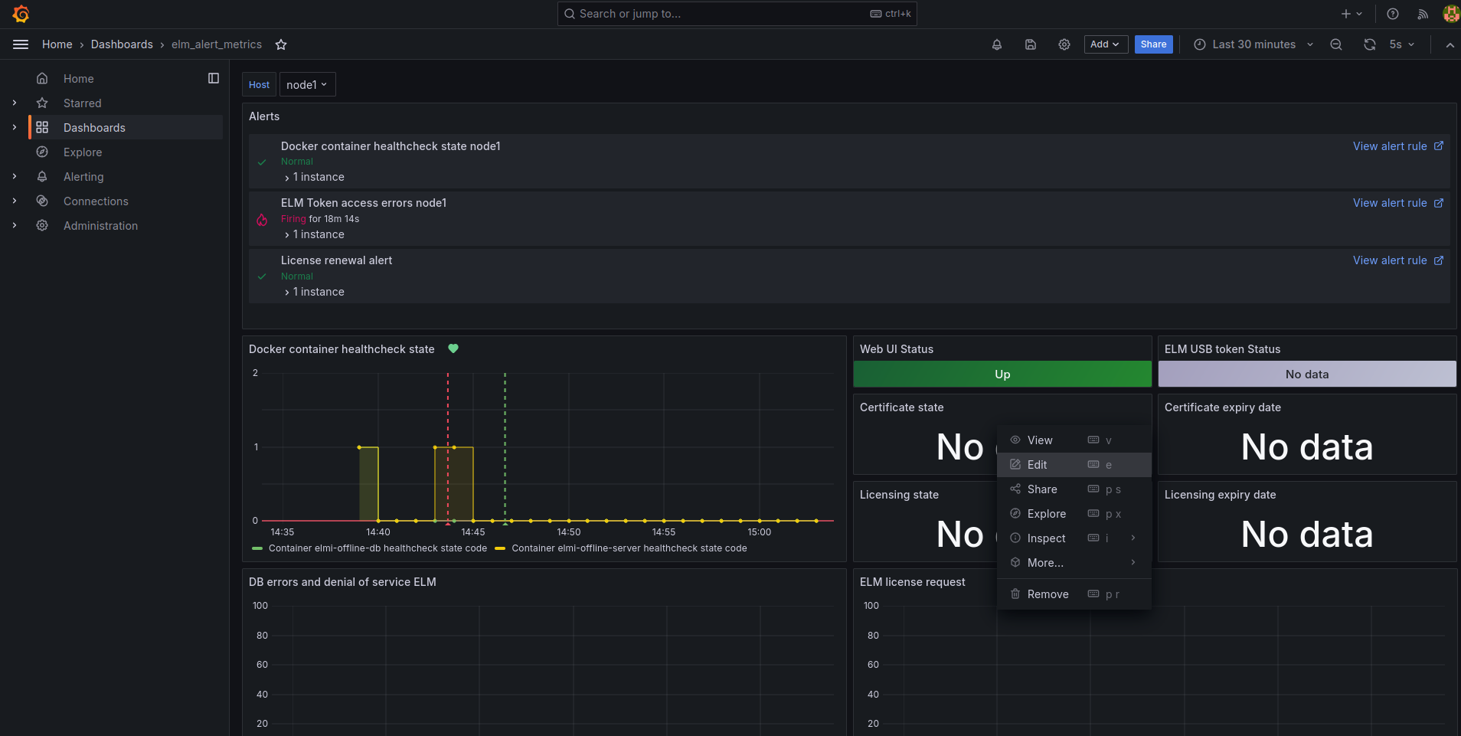Undock the sidebar menu panel
This screenshot has height=736, width=1461.
tap(214, 78)
